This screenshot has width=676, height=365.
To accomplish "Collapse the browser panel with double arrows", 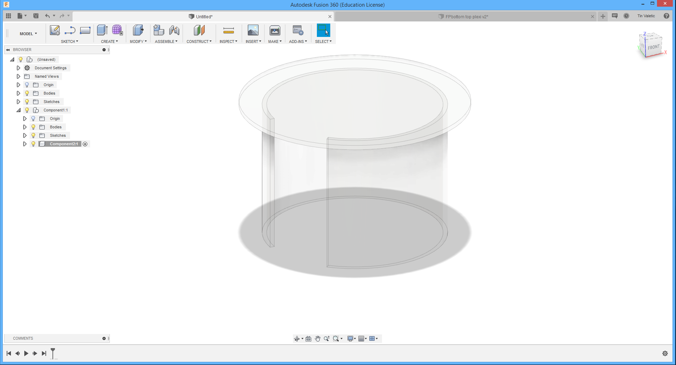I will click(x=8, y=50).
